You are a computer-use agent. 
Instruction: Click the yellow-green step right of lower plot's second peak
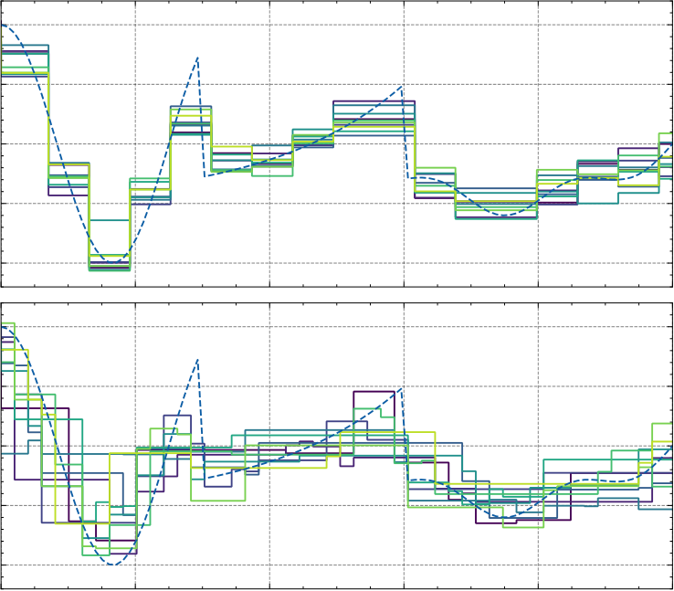tap(420, 432)
